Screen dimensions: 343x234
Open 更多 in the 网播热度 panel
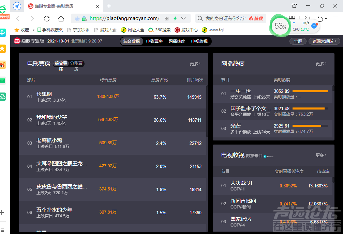321,64
